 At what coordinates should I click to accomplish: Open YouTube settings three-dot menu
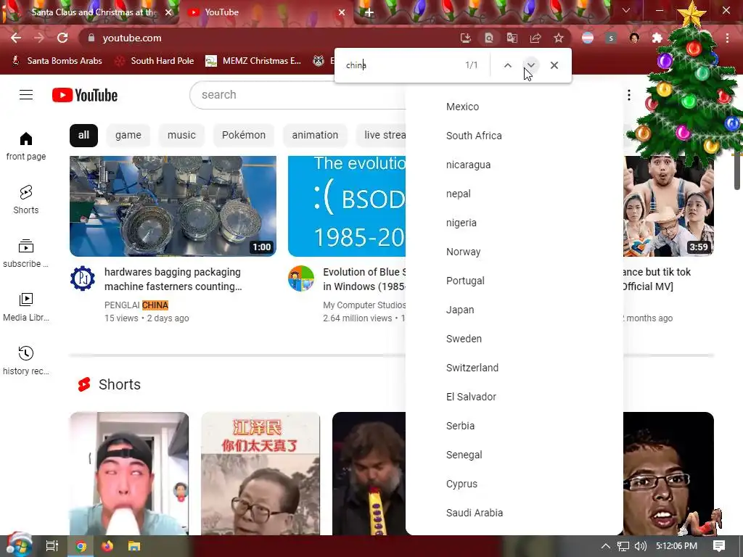629,95
